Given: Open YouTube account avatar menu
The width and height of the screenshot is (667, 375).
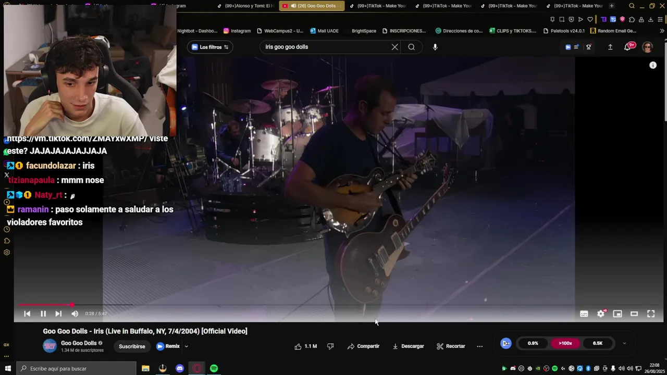Looking at the screenshot, I should (x=648, y=47).
